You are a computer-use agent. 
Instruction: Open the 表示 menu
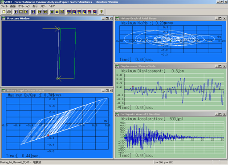35,6
